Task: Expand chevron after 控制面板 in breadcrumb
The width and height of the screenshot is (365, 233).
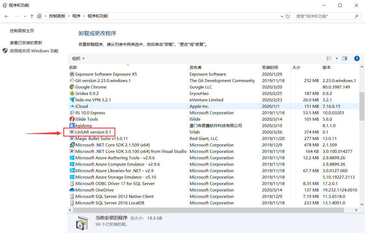Action: click(69, 16)
